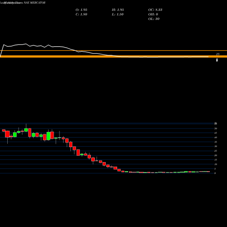Screen dimensions: 227x227
Task: Click the price axis label '30' on the candlestick scale
Action: pyautogui.click(x=216, y=146)
